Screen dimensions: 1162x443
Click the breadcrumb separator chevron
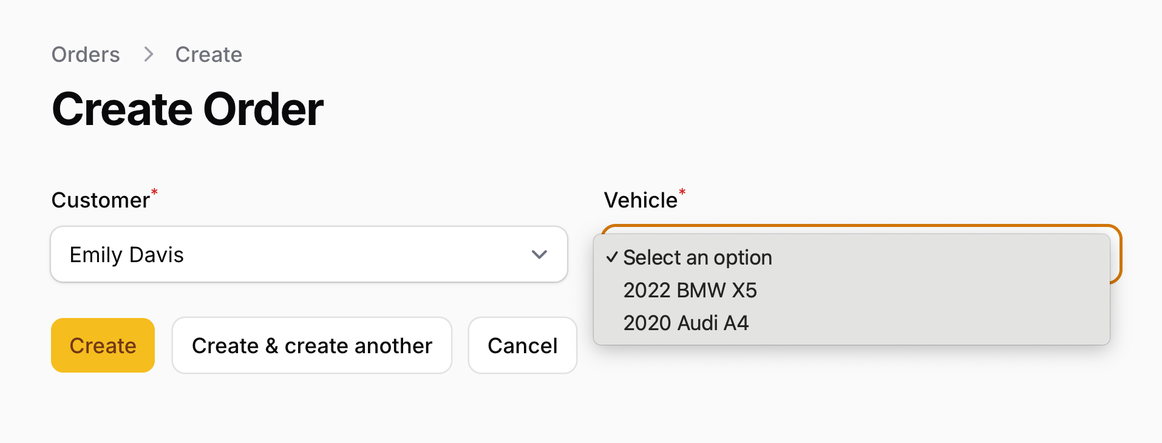tap(149, 55)
